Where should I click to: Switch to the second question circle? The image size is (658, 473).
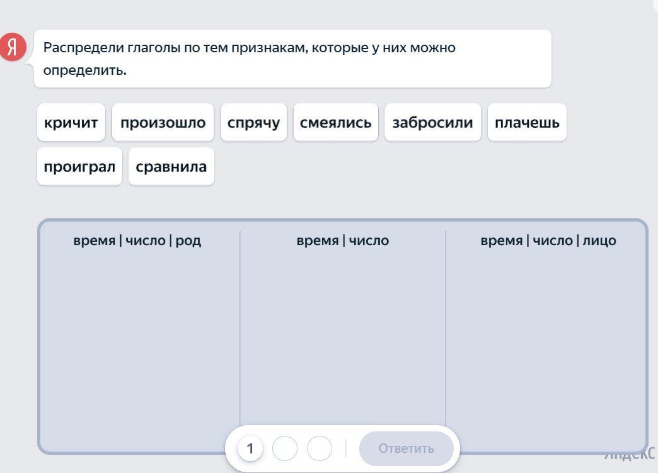[285, 448]
